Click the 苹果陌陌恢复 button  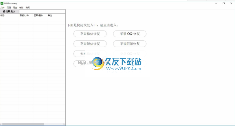130,44
